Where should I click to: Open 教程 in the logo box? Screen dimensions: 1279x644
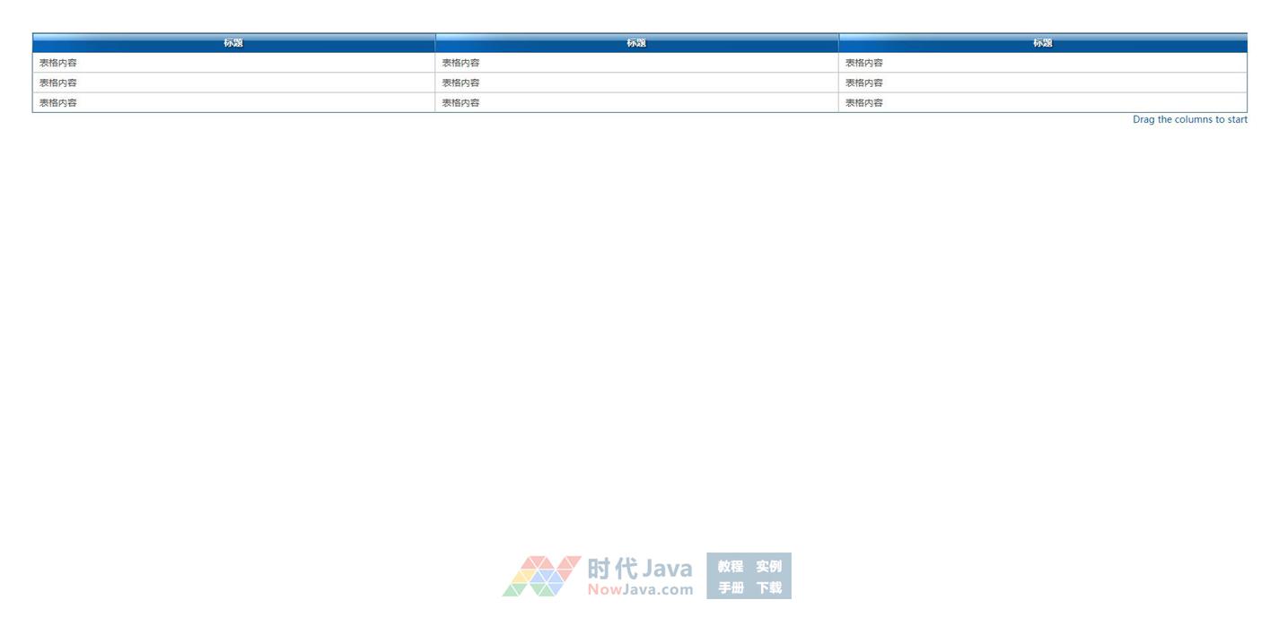[x=731, y=566]
